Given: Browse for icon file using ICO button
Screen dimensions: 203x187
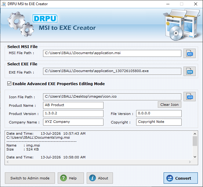Looking at the screenshot, I should (x=189, y=97).
